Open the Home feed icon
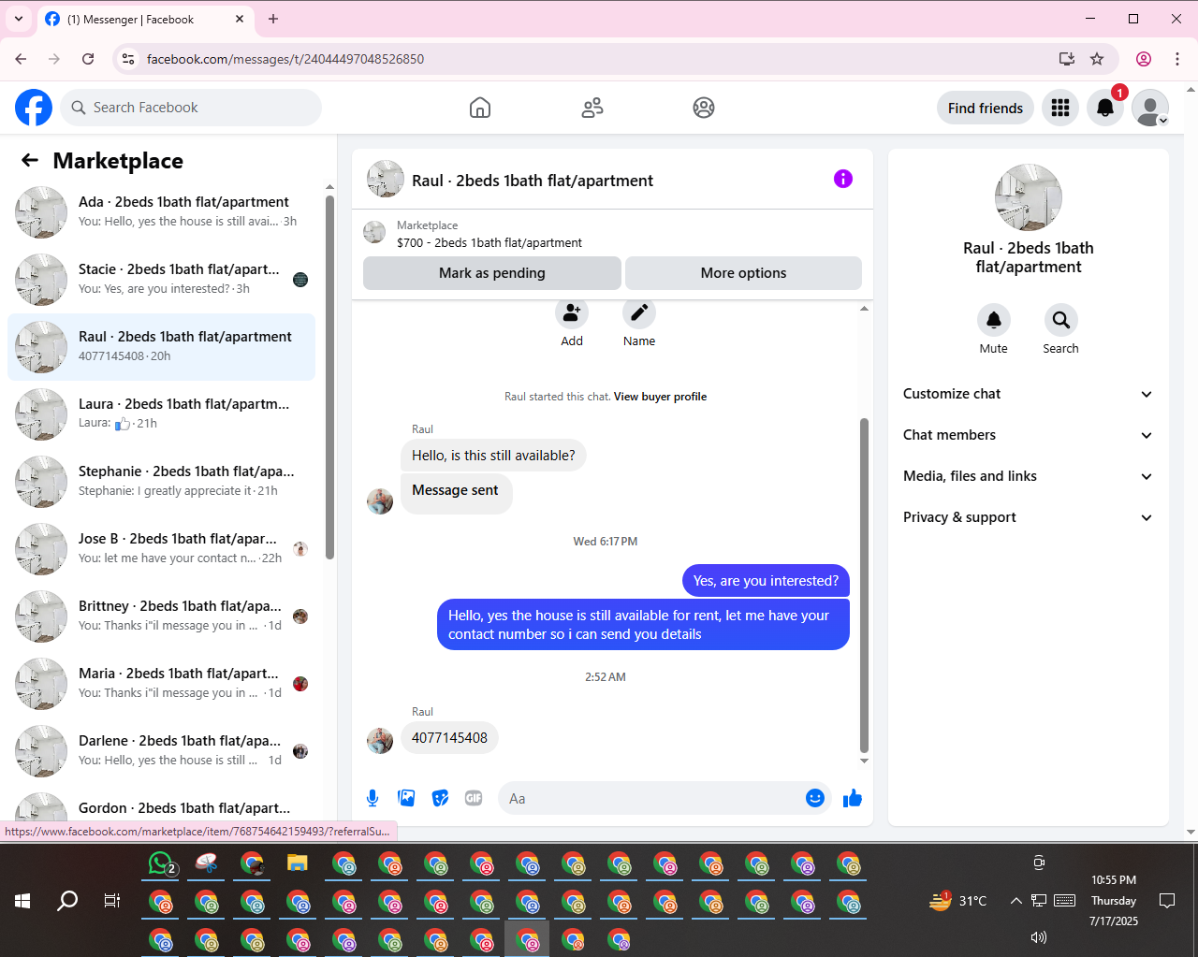This screenshot has width=1198, height=957. pyautogui.click(x=480, y=108)
